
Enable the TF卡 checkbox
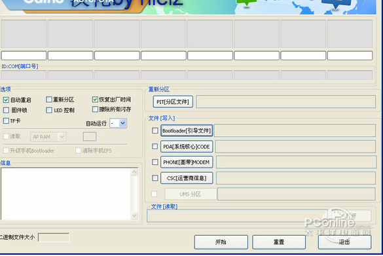pyautogui.click(x=6, y=120)
